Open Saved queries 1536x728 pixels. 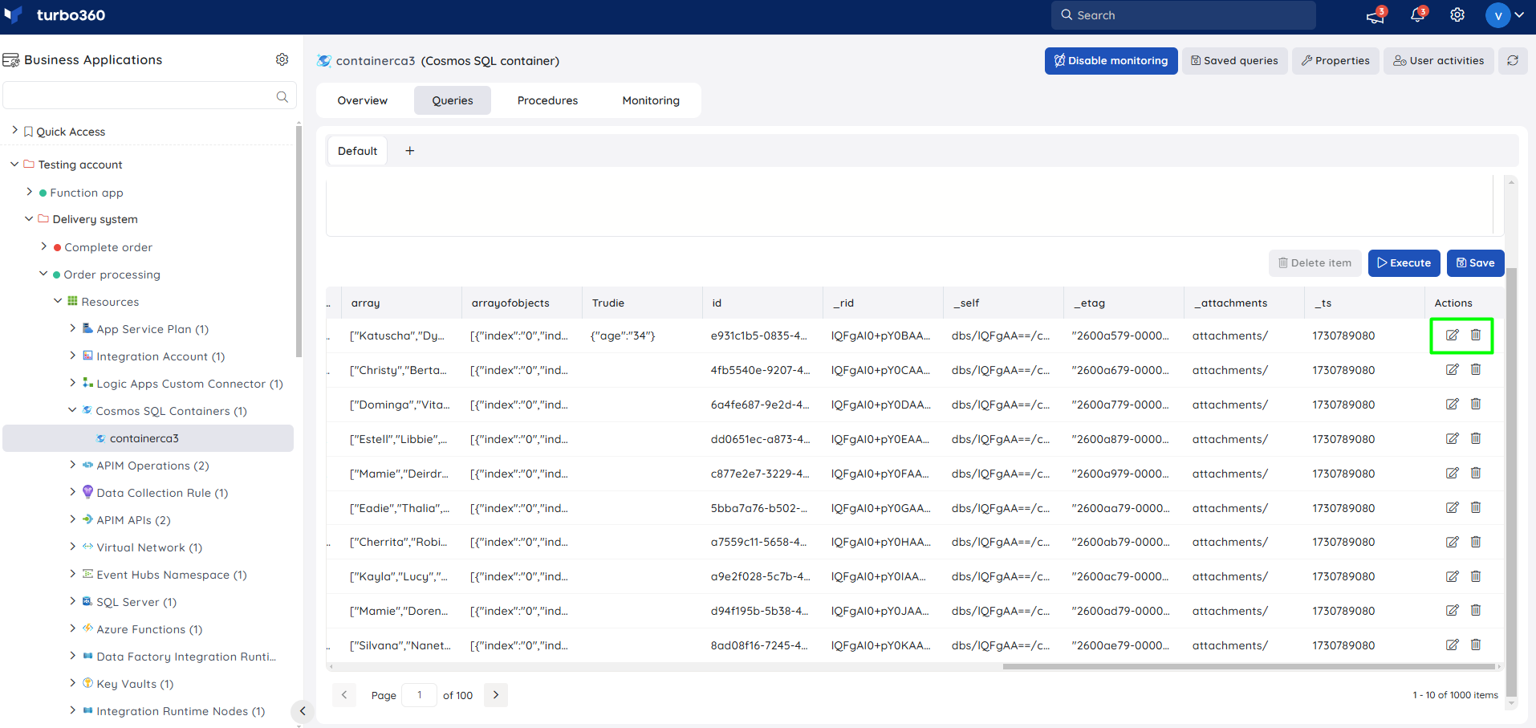[x=1234, y=61]
